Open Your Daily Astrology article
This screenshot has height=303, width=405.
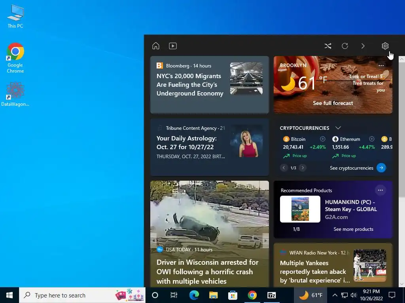[187, 142]
